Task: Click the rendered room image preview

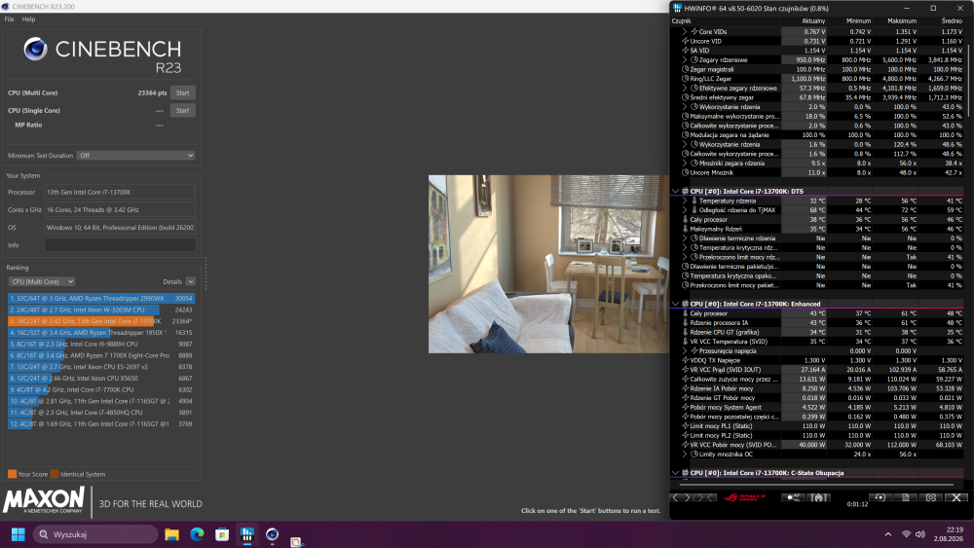Action: pos(548,265)
